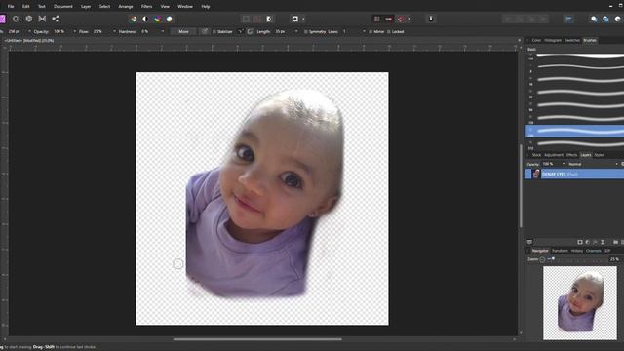Screen dimensions: 624x351
Task: Open the Arrange menu
Action: [126, 7]
